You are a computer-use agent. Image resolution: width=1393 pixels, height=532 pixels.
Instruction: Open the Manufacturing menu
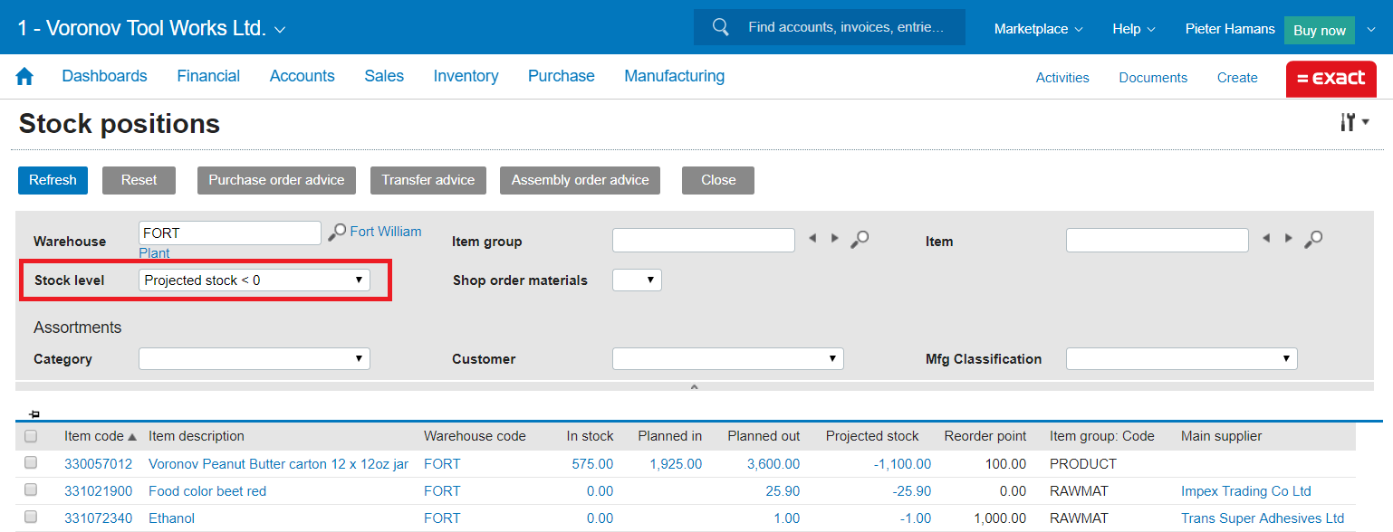[674, 76]
